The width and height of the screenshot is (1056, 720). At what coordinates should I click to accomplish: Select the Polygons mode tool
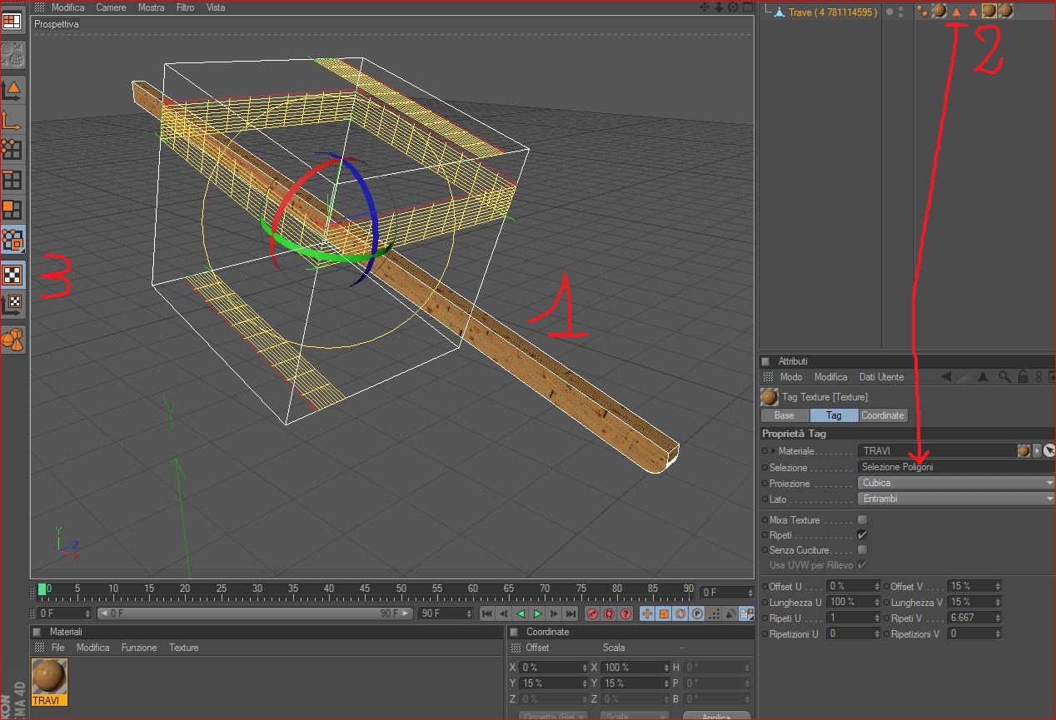(x=12, y=209)
